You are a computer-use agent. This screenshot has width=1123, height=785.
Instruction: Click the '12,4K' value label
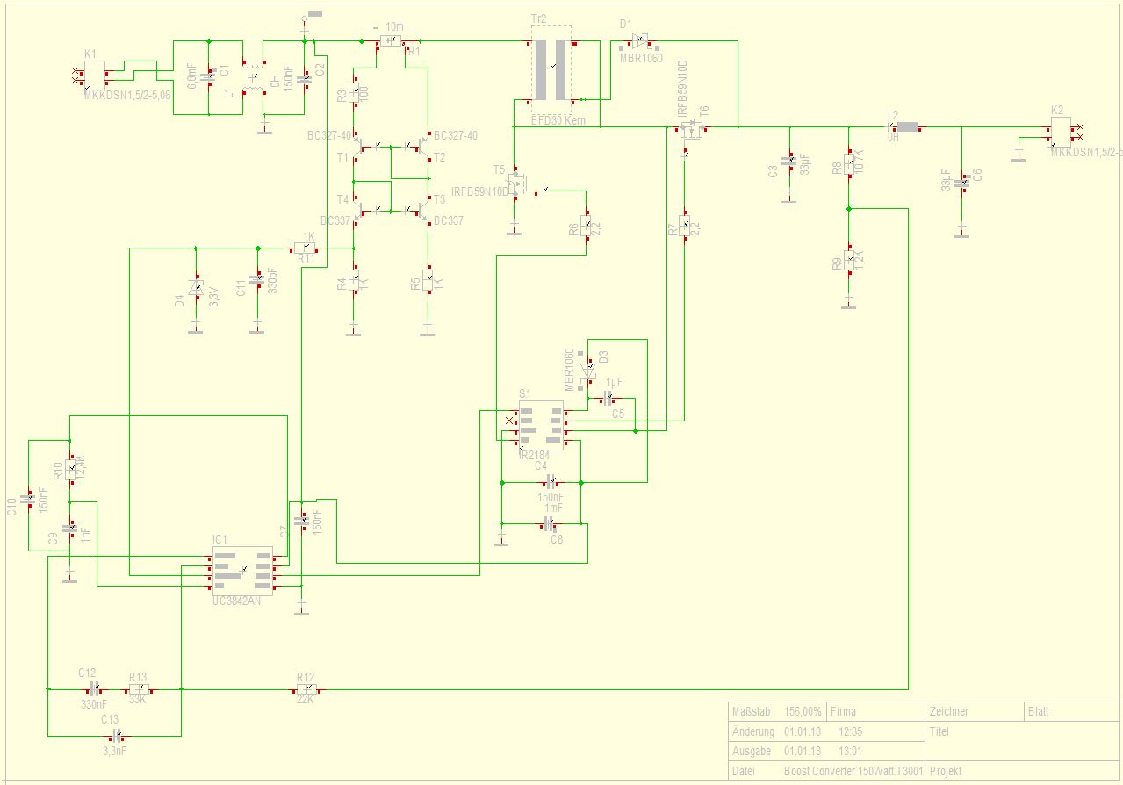point(81,467)
